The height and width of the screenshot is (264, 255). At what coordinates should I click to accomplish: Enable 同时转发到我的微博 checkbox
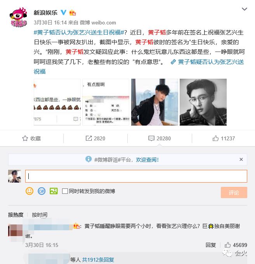pos(65,191)
